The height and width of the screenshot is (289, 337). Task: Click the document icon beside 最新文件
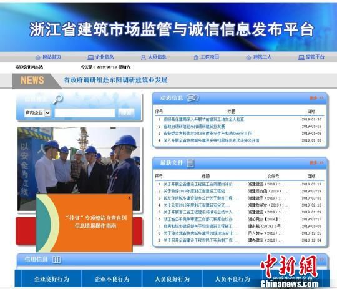pyautogui.click(x=190, y=163)
